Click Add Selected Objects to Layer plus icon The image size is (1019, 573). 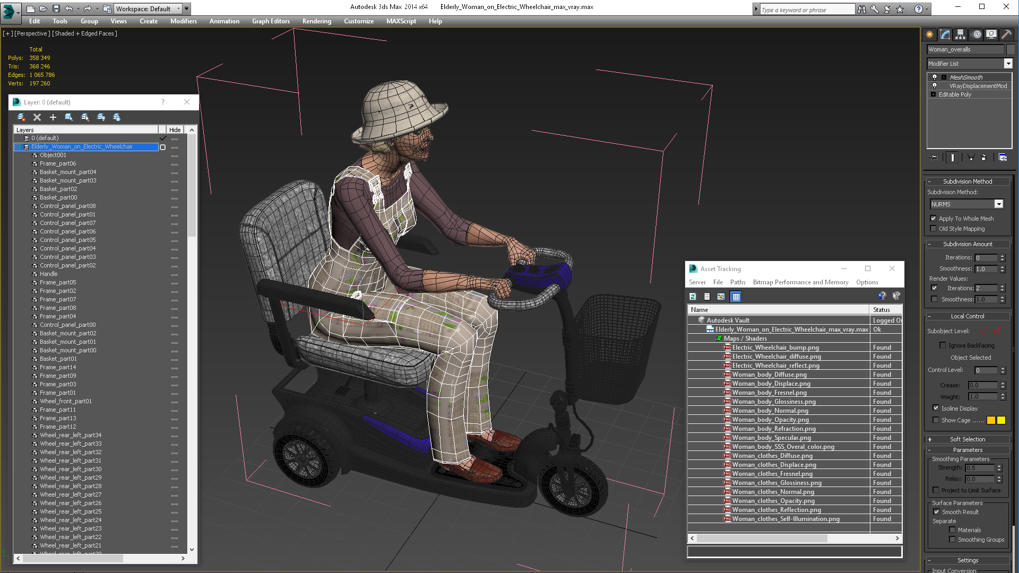point(53,117)
